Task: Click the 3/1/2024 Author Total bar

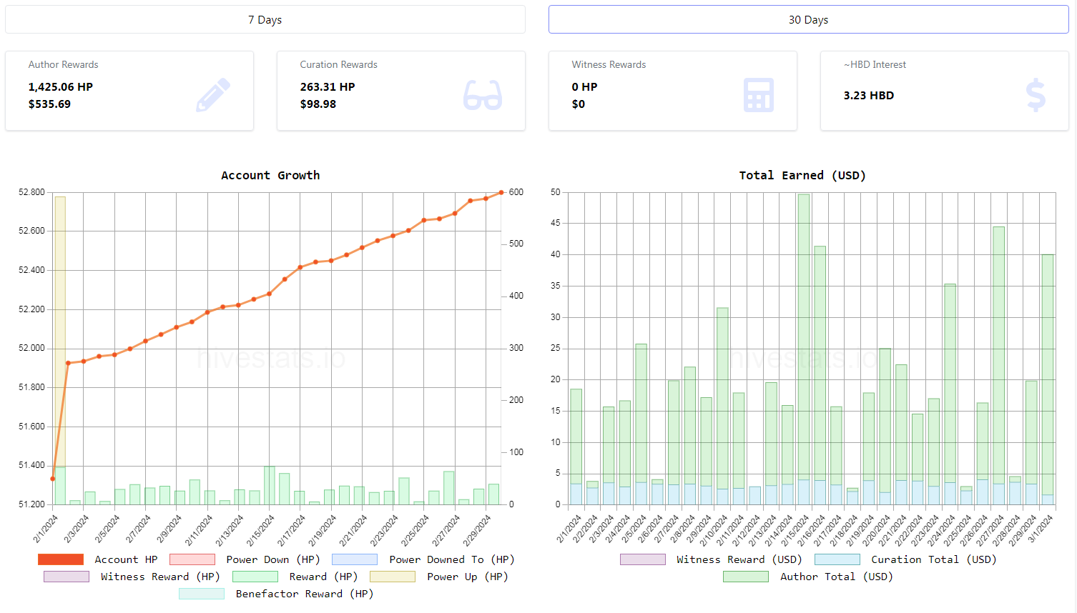Action: point(1048,374)
